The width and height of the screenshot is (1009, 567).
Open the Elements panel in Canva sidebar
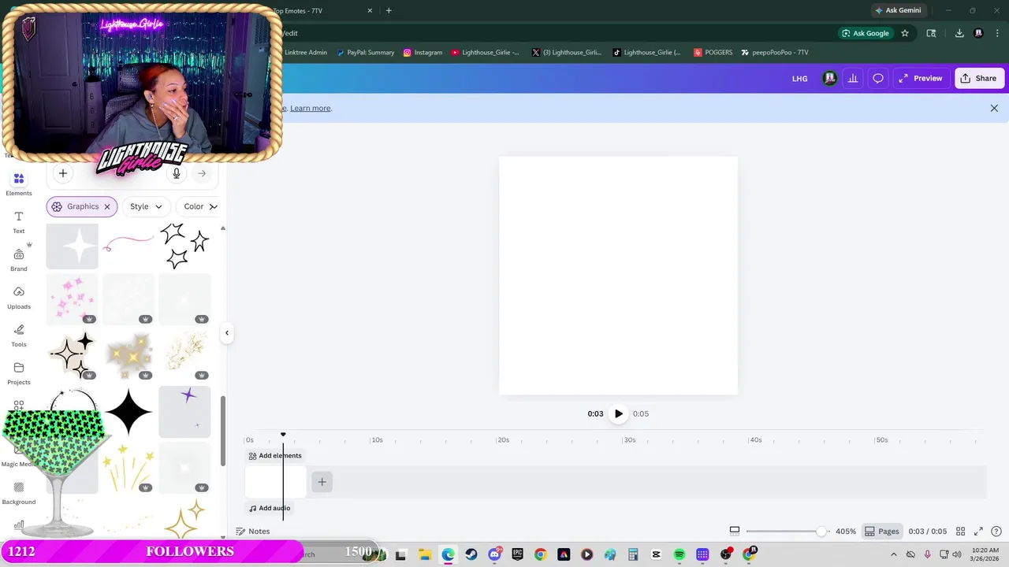click(x=19, y=184)
